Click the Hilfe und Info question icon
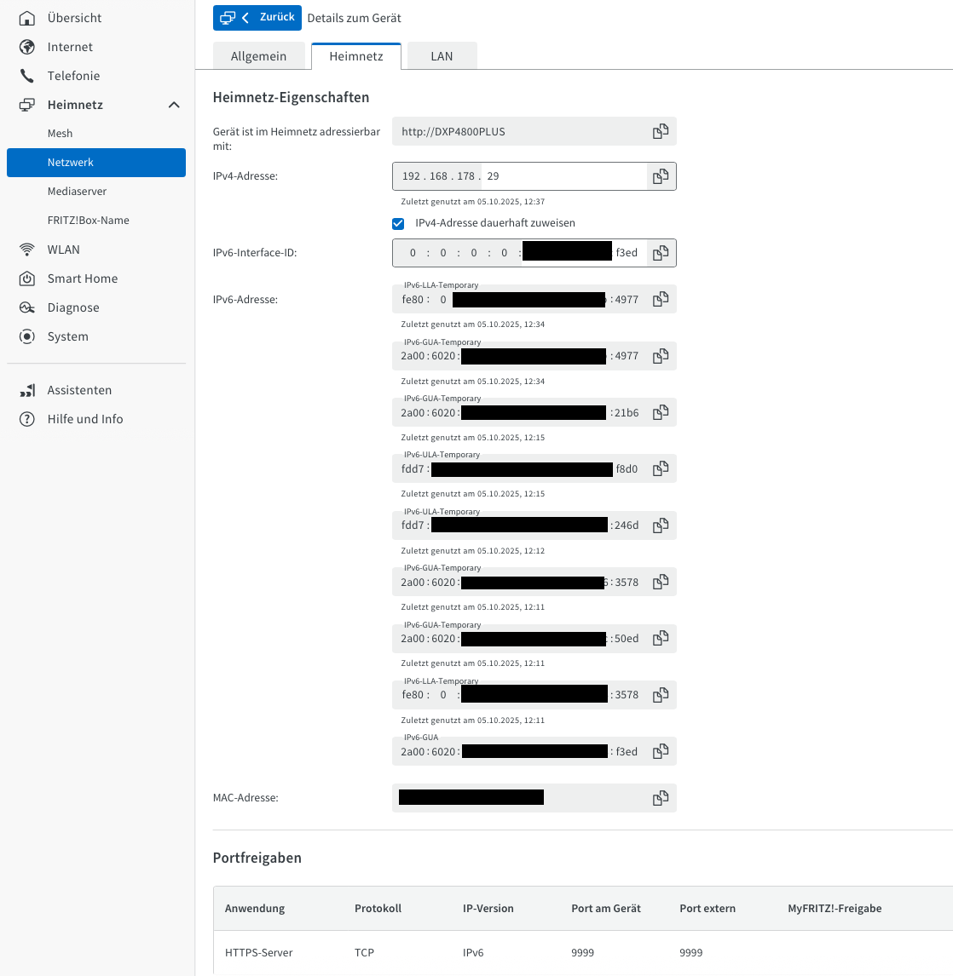 tap(26, 419)
